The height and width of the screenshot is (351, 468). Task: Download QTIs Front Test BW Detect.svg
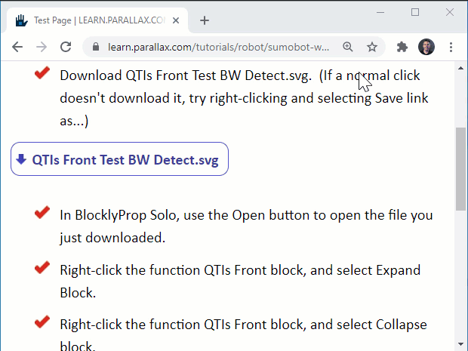tap(120, 159)
